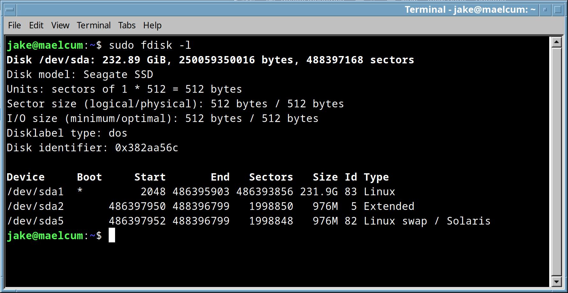The height and width of the screenshot is (293, 568).
Task: Show the Tabs menu
Action: pyautogui.click(x=127, y=25)
